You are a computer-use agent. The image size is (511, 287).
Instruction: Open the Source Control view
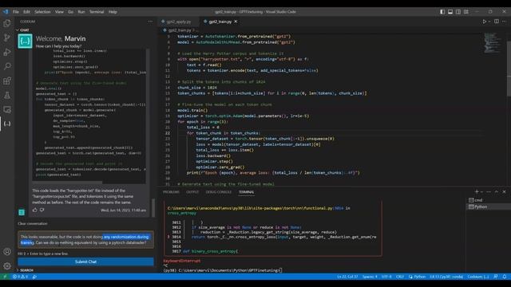coord(7,37)
